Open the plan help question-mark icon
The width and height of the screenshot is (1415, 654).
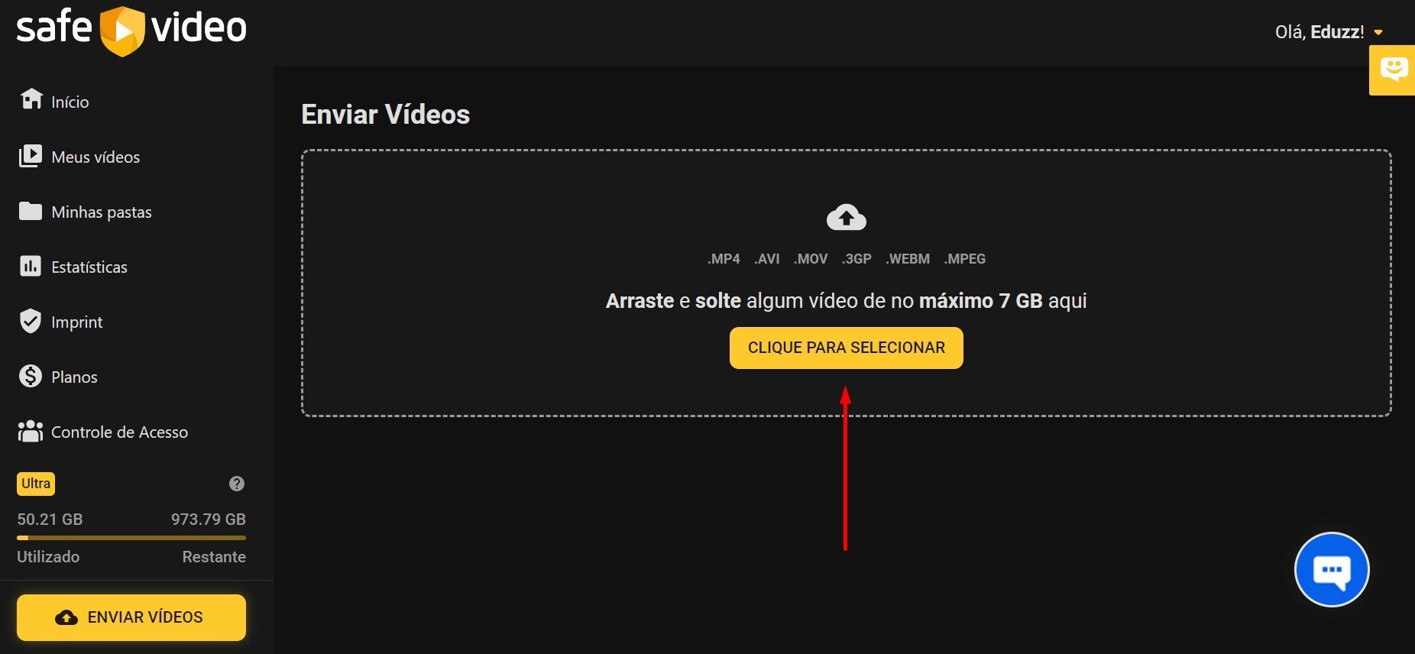(237, 484)
